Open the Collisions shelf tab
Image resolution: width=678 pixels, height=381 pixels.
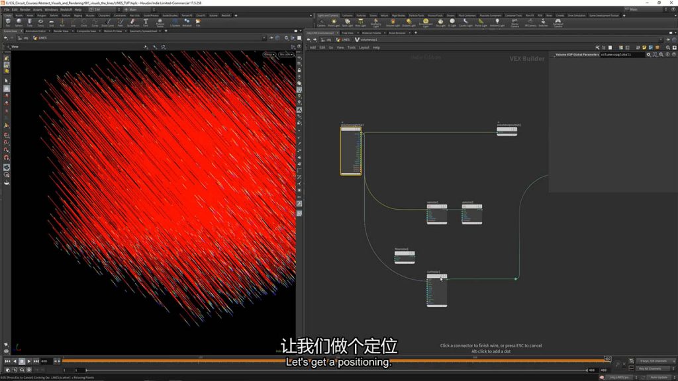point(347,16)
